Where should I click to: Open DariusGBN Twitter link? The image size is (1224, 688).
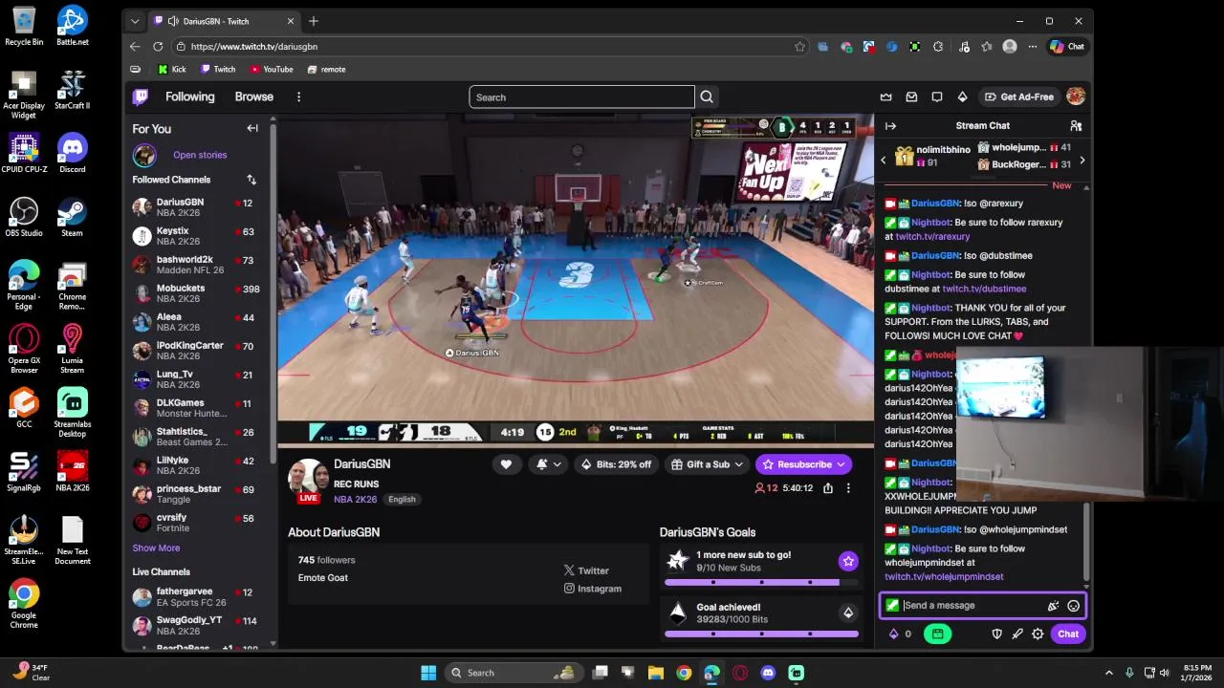[586, 570]
